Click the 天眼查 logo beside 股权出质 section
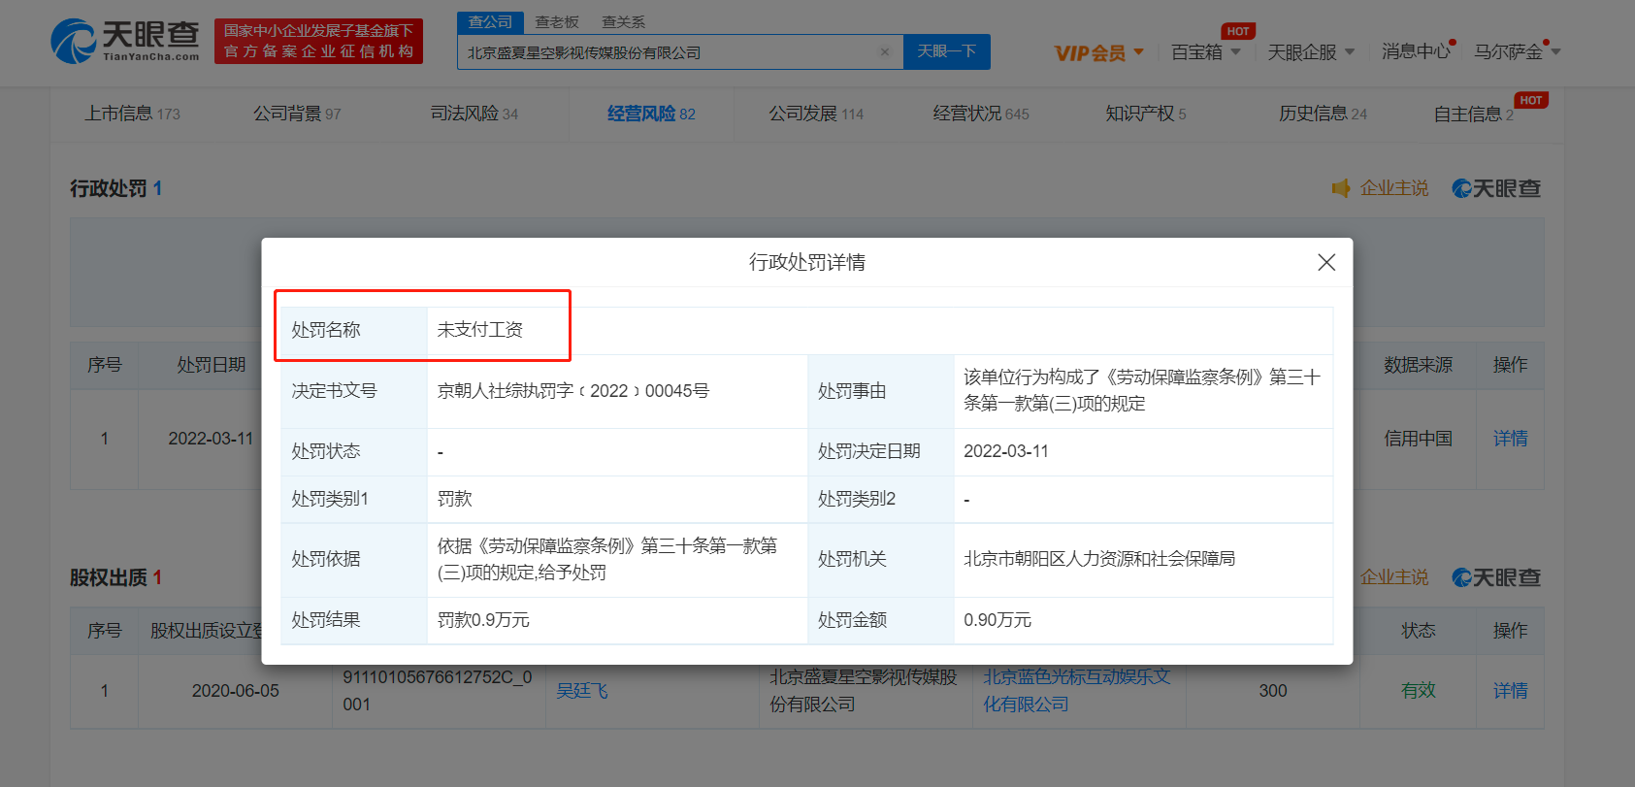The image size is (1635, 787). tap(1496, 577)
